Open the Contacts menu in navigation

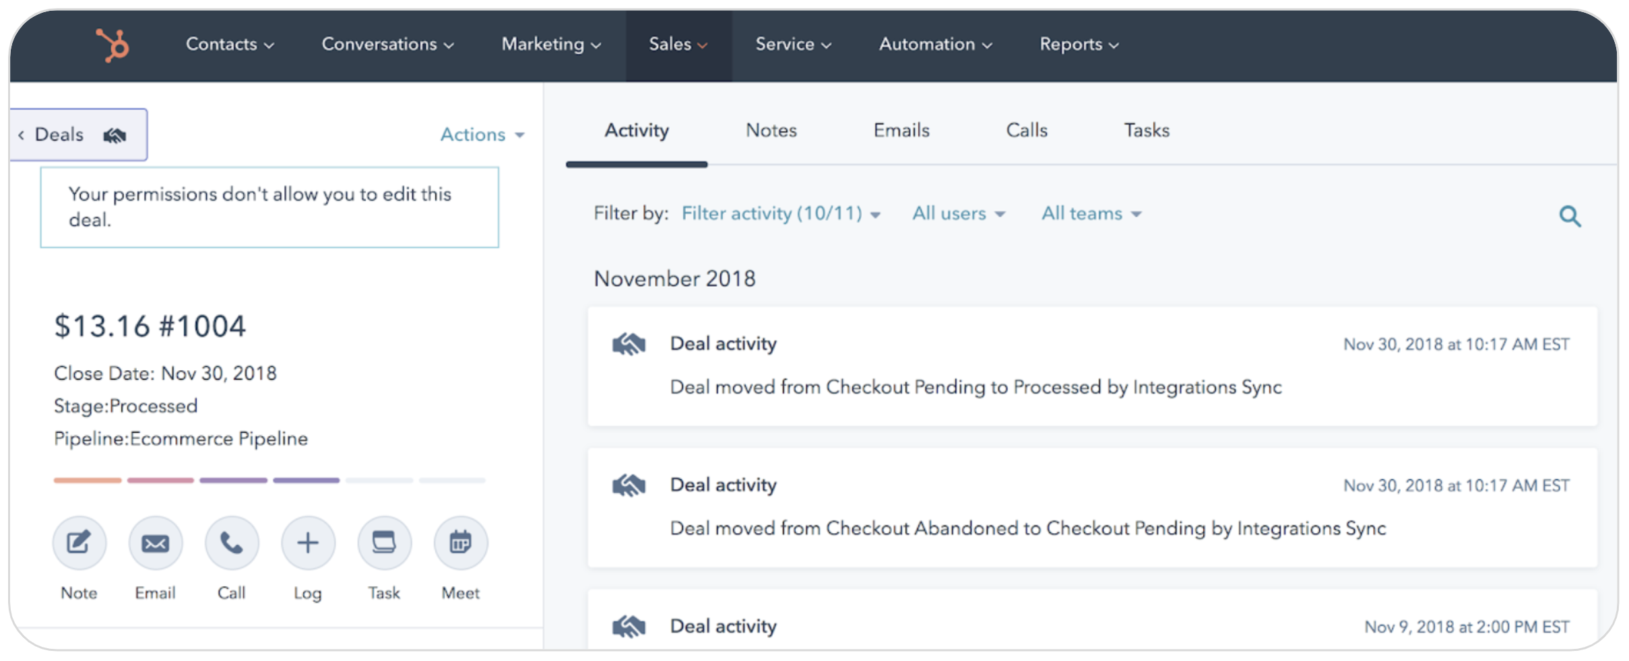tap(230, 44)
